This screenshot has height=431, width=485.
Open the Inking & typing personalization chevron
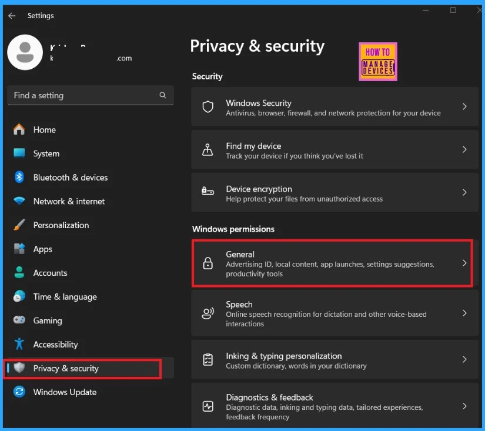coord(464,360)
